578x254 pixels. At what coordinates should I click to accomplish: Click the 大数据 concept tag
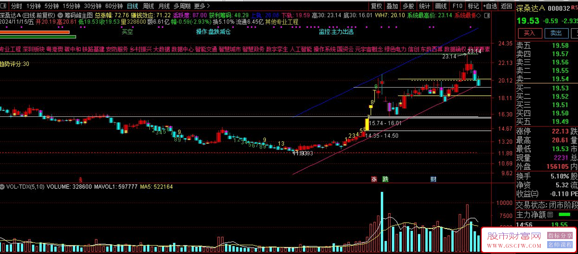pyautogui.click(x=161, y=49)
